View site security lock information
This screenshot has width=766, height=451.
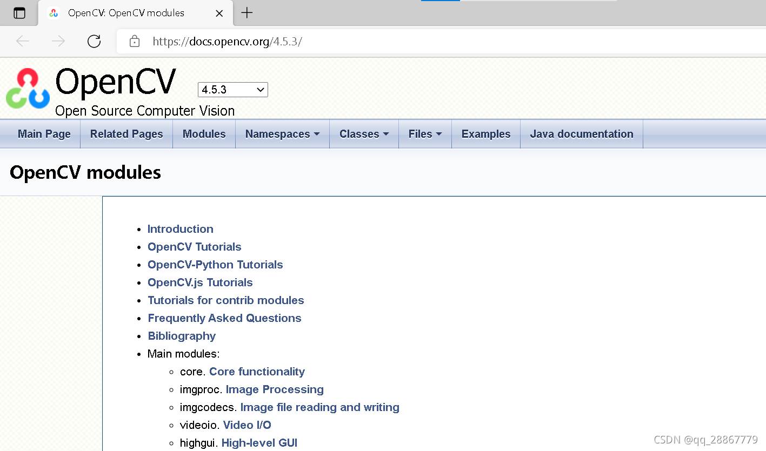tap(135, 41)
